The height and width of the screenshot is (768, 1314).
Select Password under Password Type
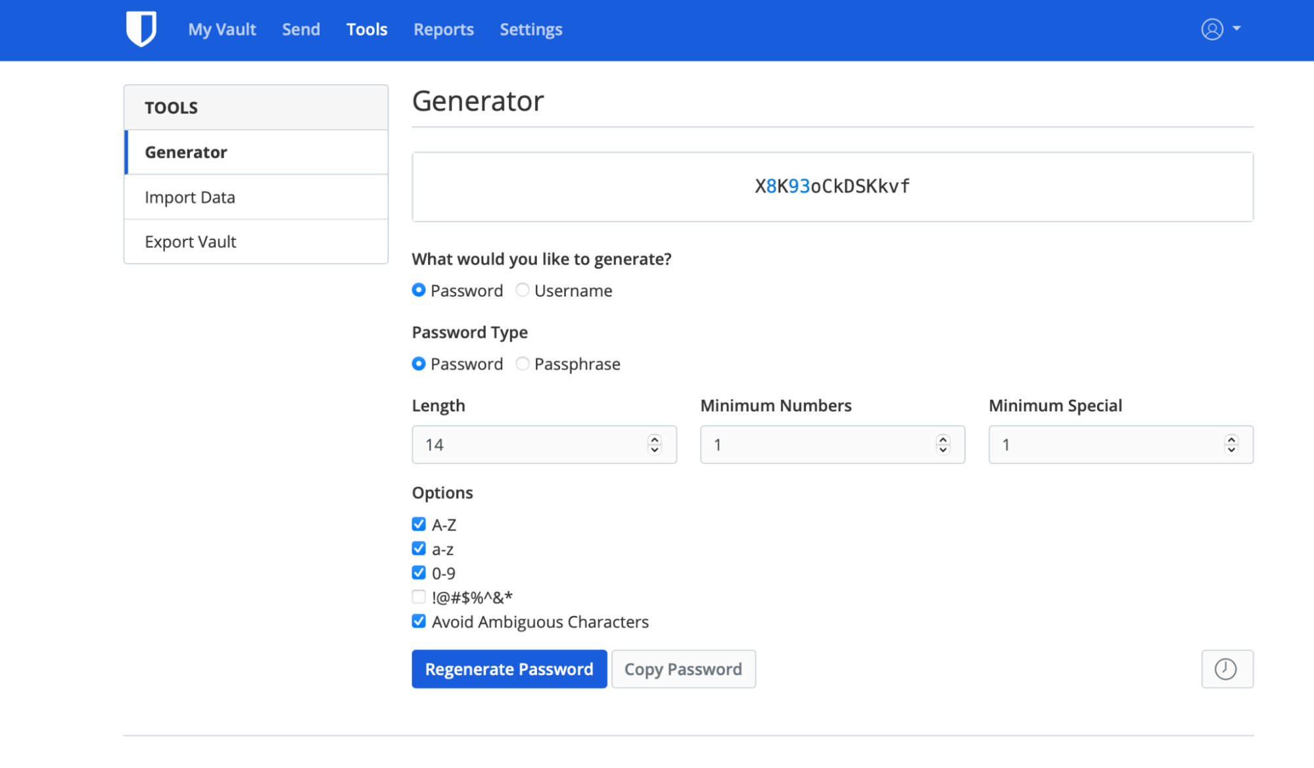(x=419, y=364)
